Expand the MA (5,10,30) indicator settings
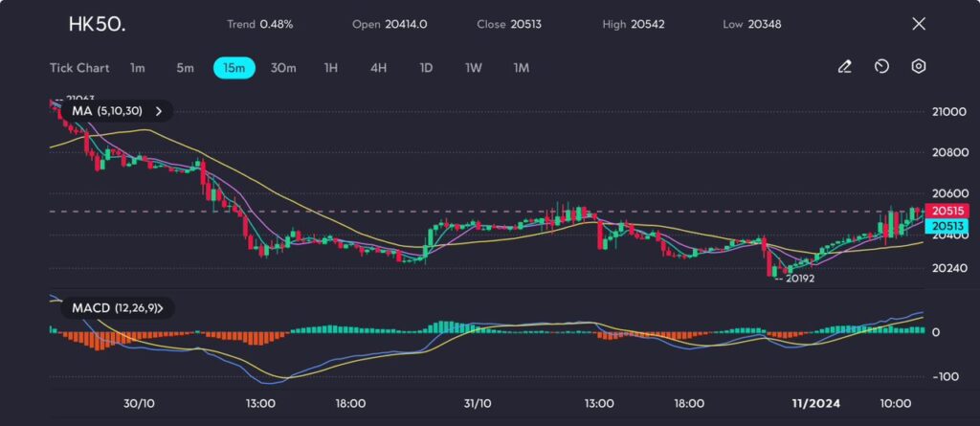Viewport: 980px width, 426px height. pos(159,111)
